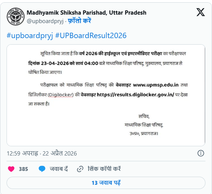Click the 385 likes count

tap(24, 169)
